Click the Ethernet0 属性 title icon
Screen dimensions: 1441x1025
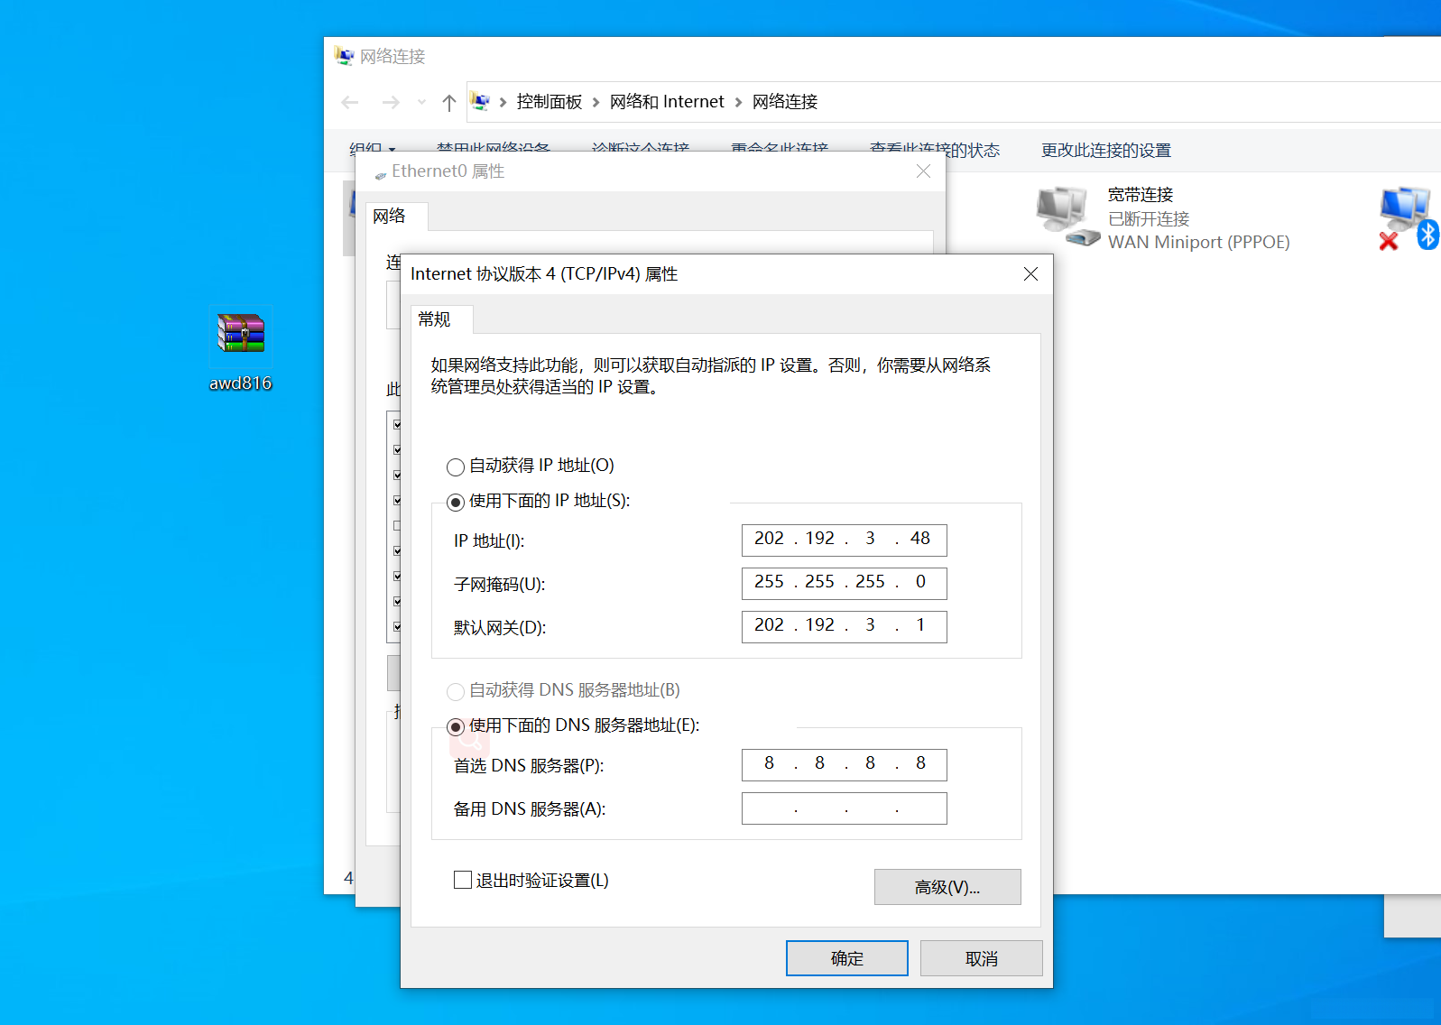381,175
